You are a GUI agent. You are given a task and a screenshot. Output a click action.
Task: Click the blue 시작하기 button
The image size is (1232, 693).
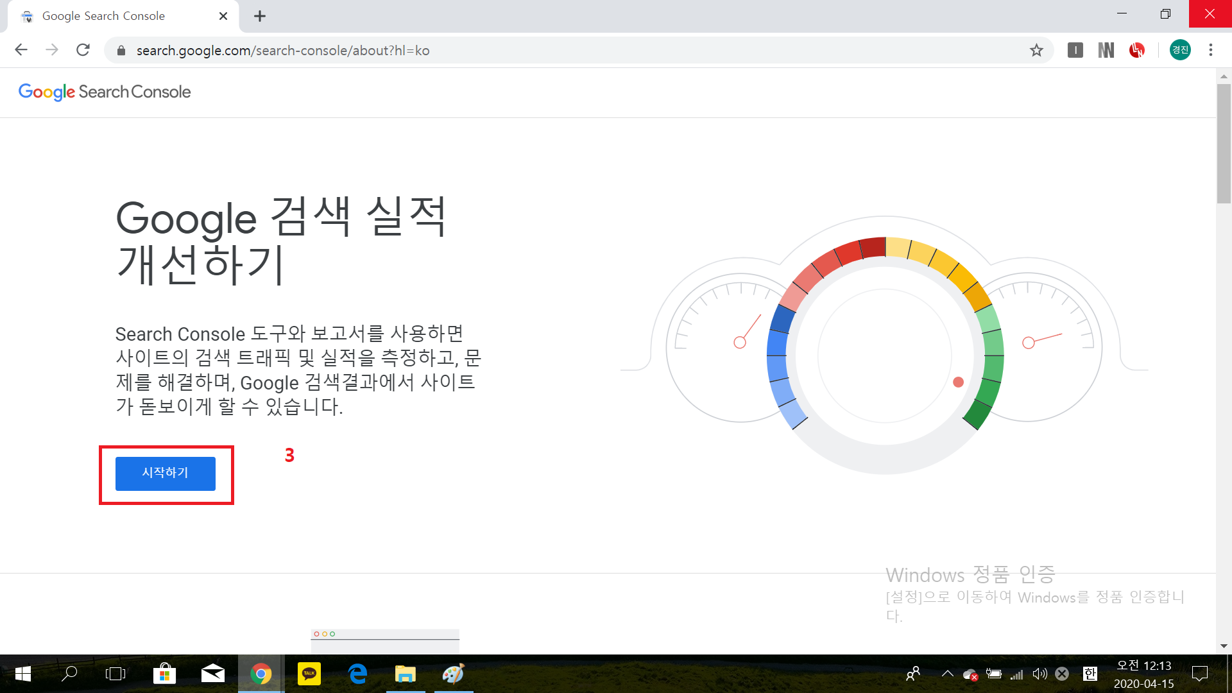tap(165, 474)
